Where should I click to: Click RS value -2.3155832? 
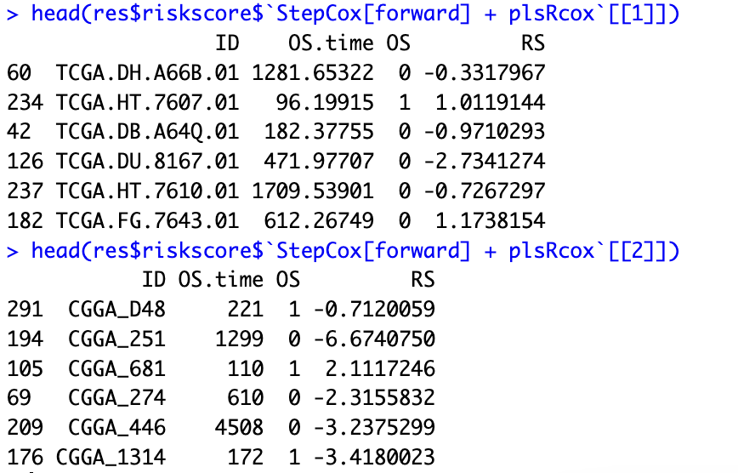(x=375, y=399)
